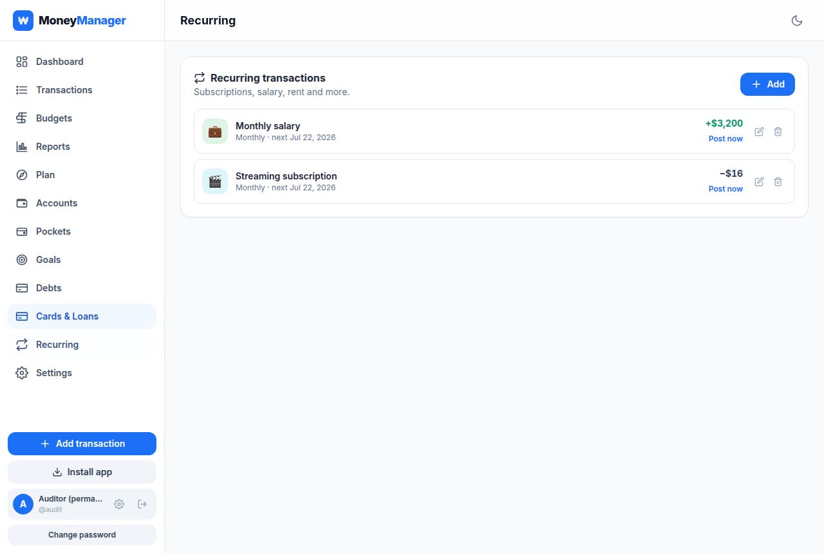Viewport: 824px width, 553px height.
Task: Click the Accounts wallet icon
Action: [x=22, y=203]
